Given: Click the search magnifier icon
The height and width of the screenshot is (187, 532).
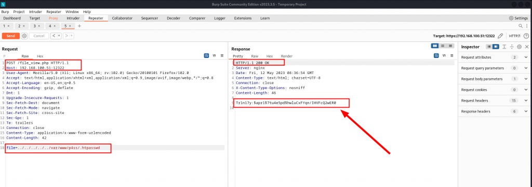Looking at the screenshot, I should tap(521, 26).
